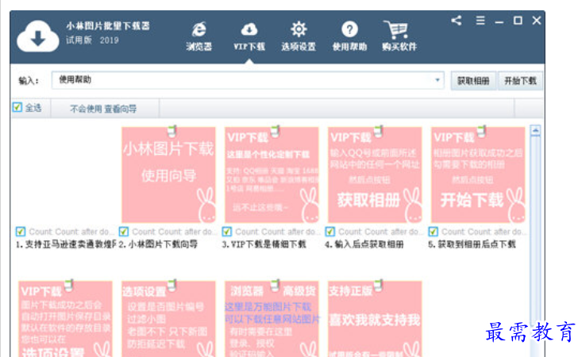Close the downloader window
Viewport: 582px width, 357px height.
coord(537,21)
